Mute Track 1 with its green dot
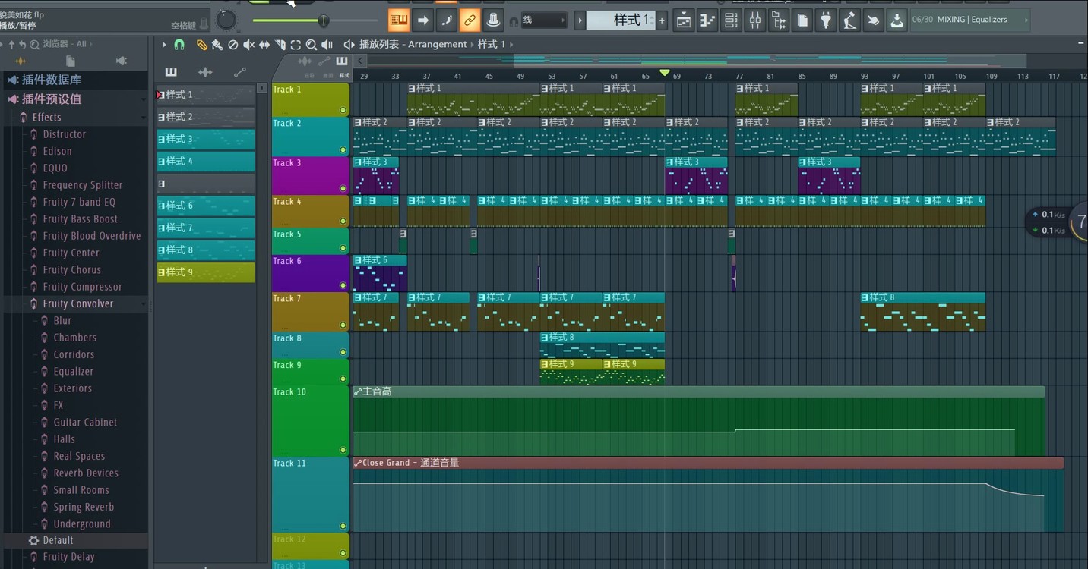The height and width of the screenshot is (569, 1088). (x=343, y=110)
